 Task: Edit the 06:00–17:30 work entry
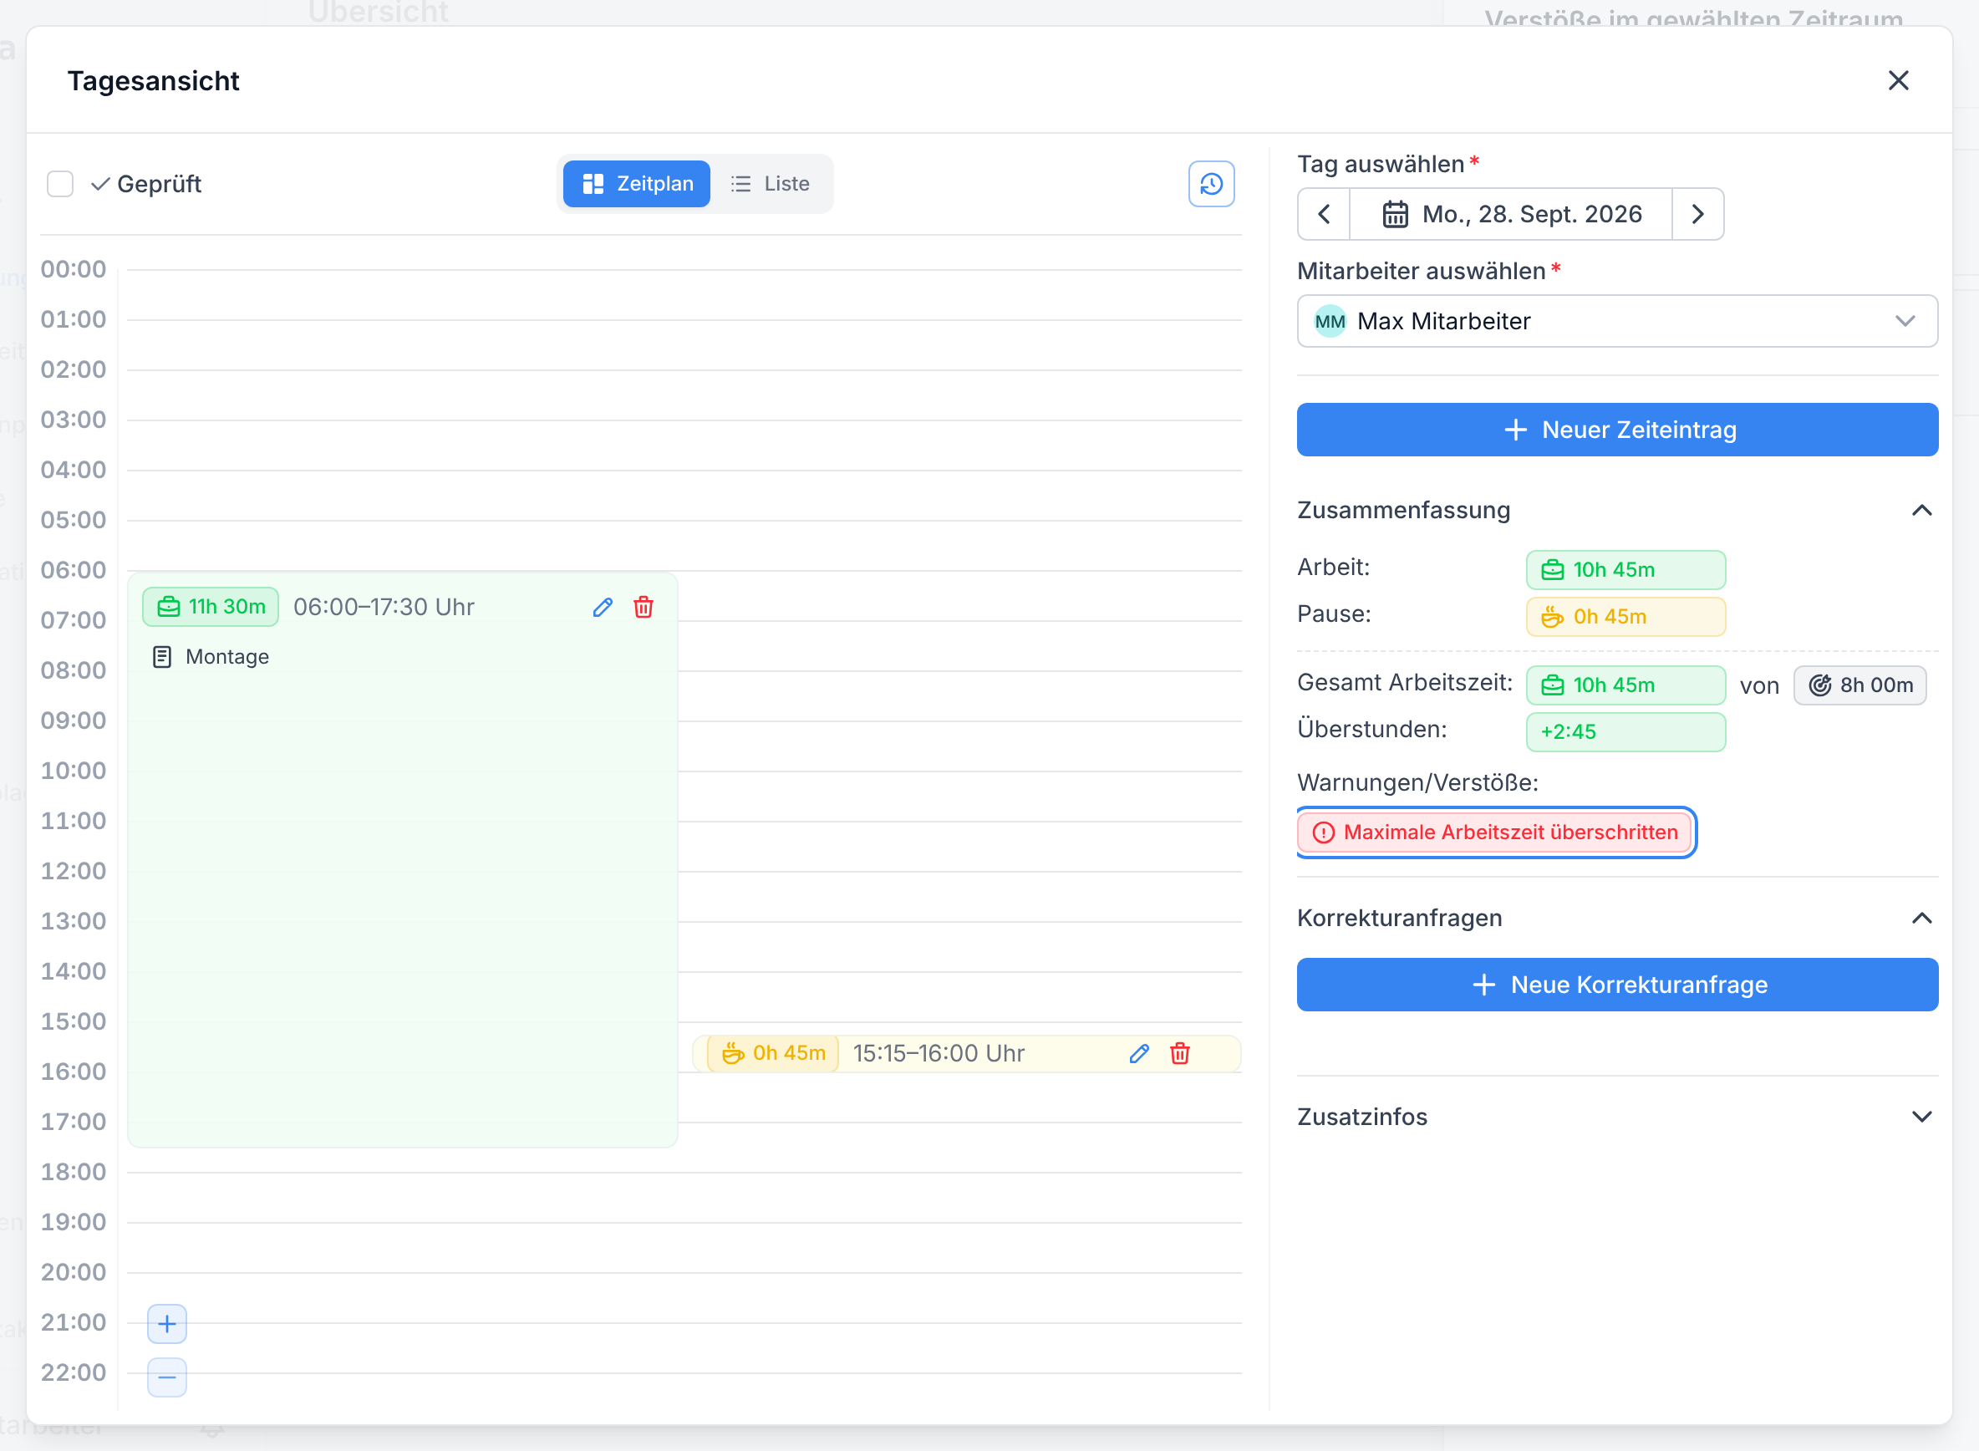[603, 607]
